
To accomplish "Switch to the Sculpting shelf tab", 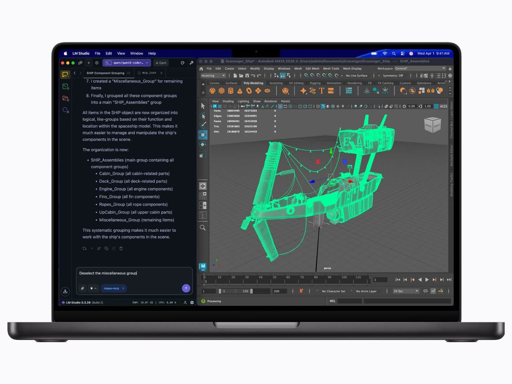I will pos(276,83).
